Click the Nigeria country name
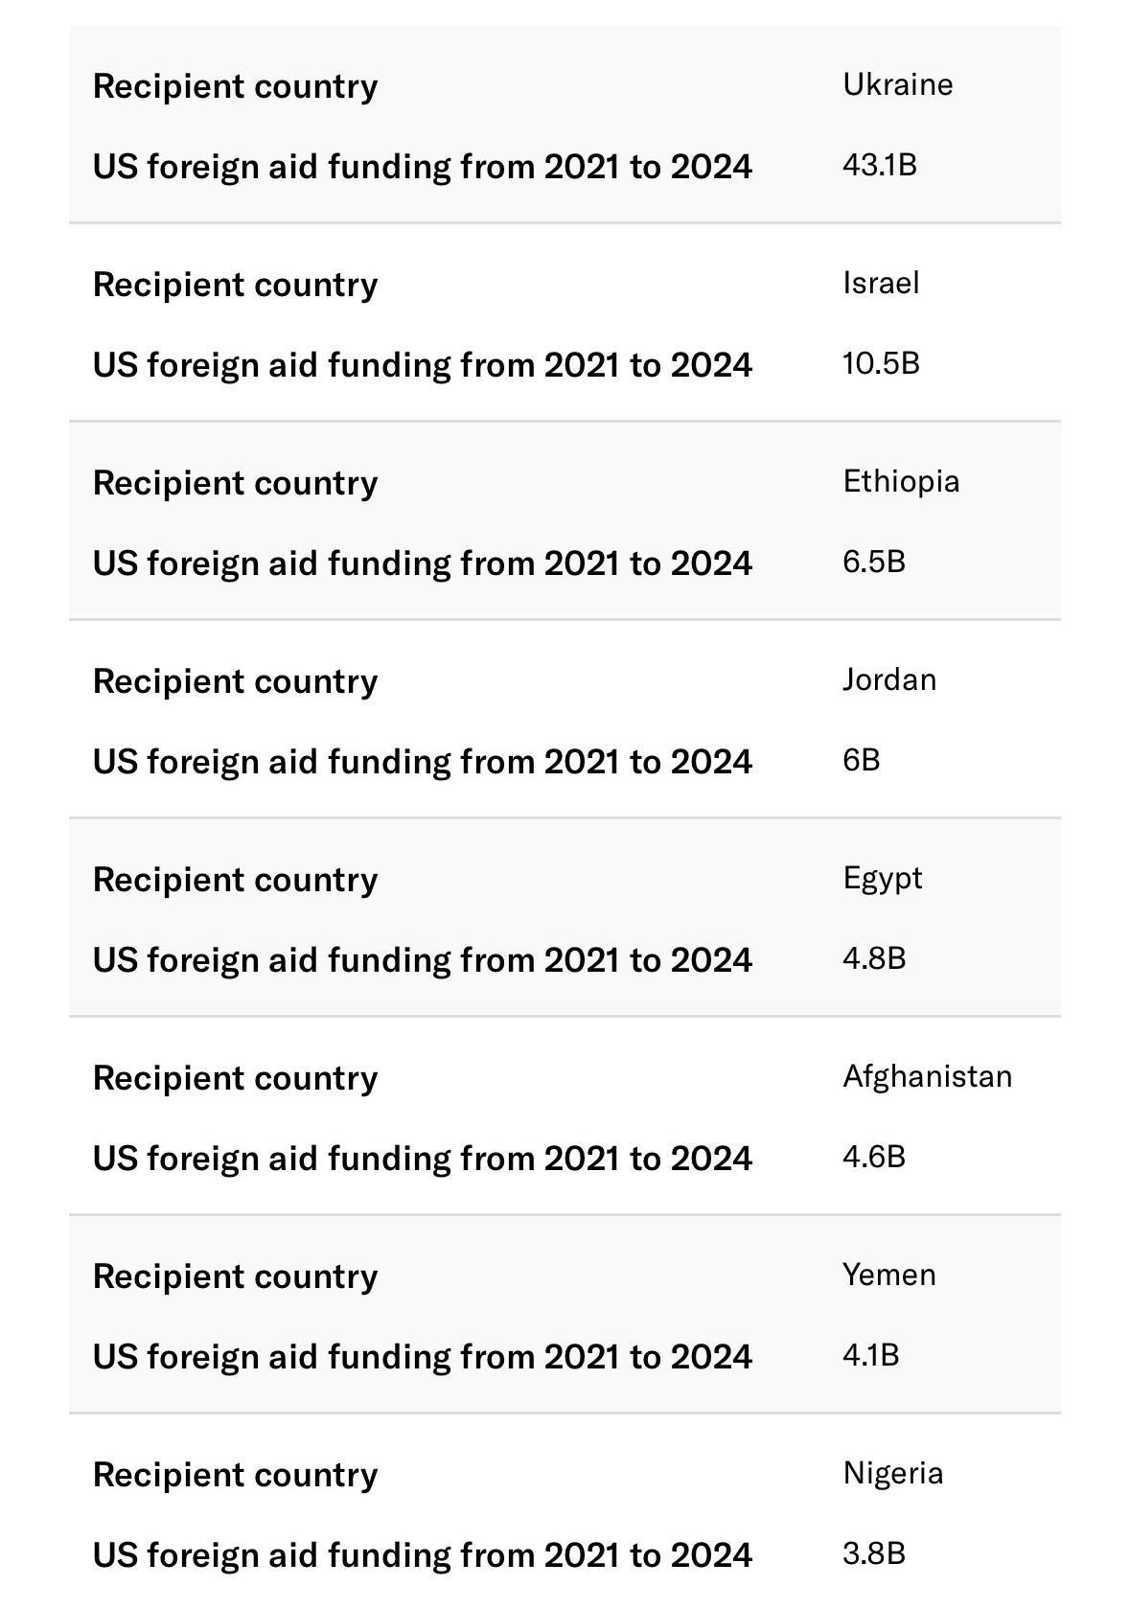 (892, 1473)
